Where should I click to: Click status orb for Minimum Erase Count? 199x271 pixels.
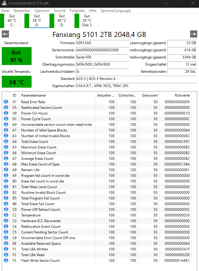pos(6,153)
